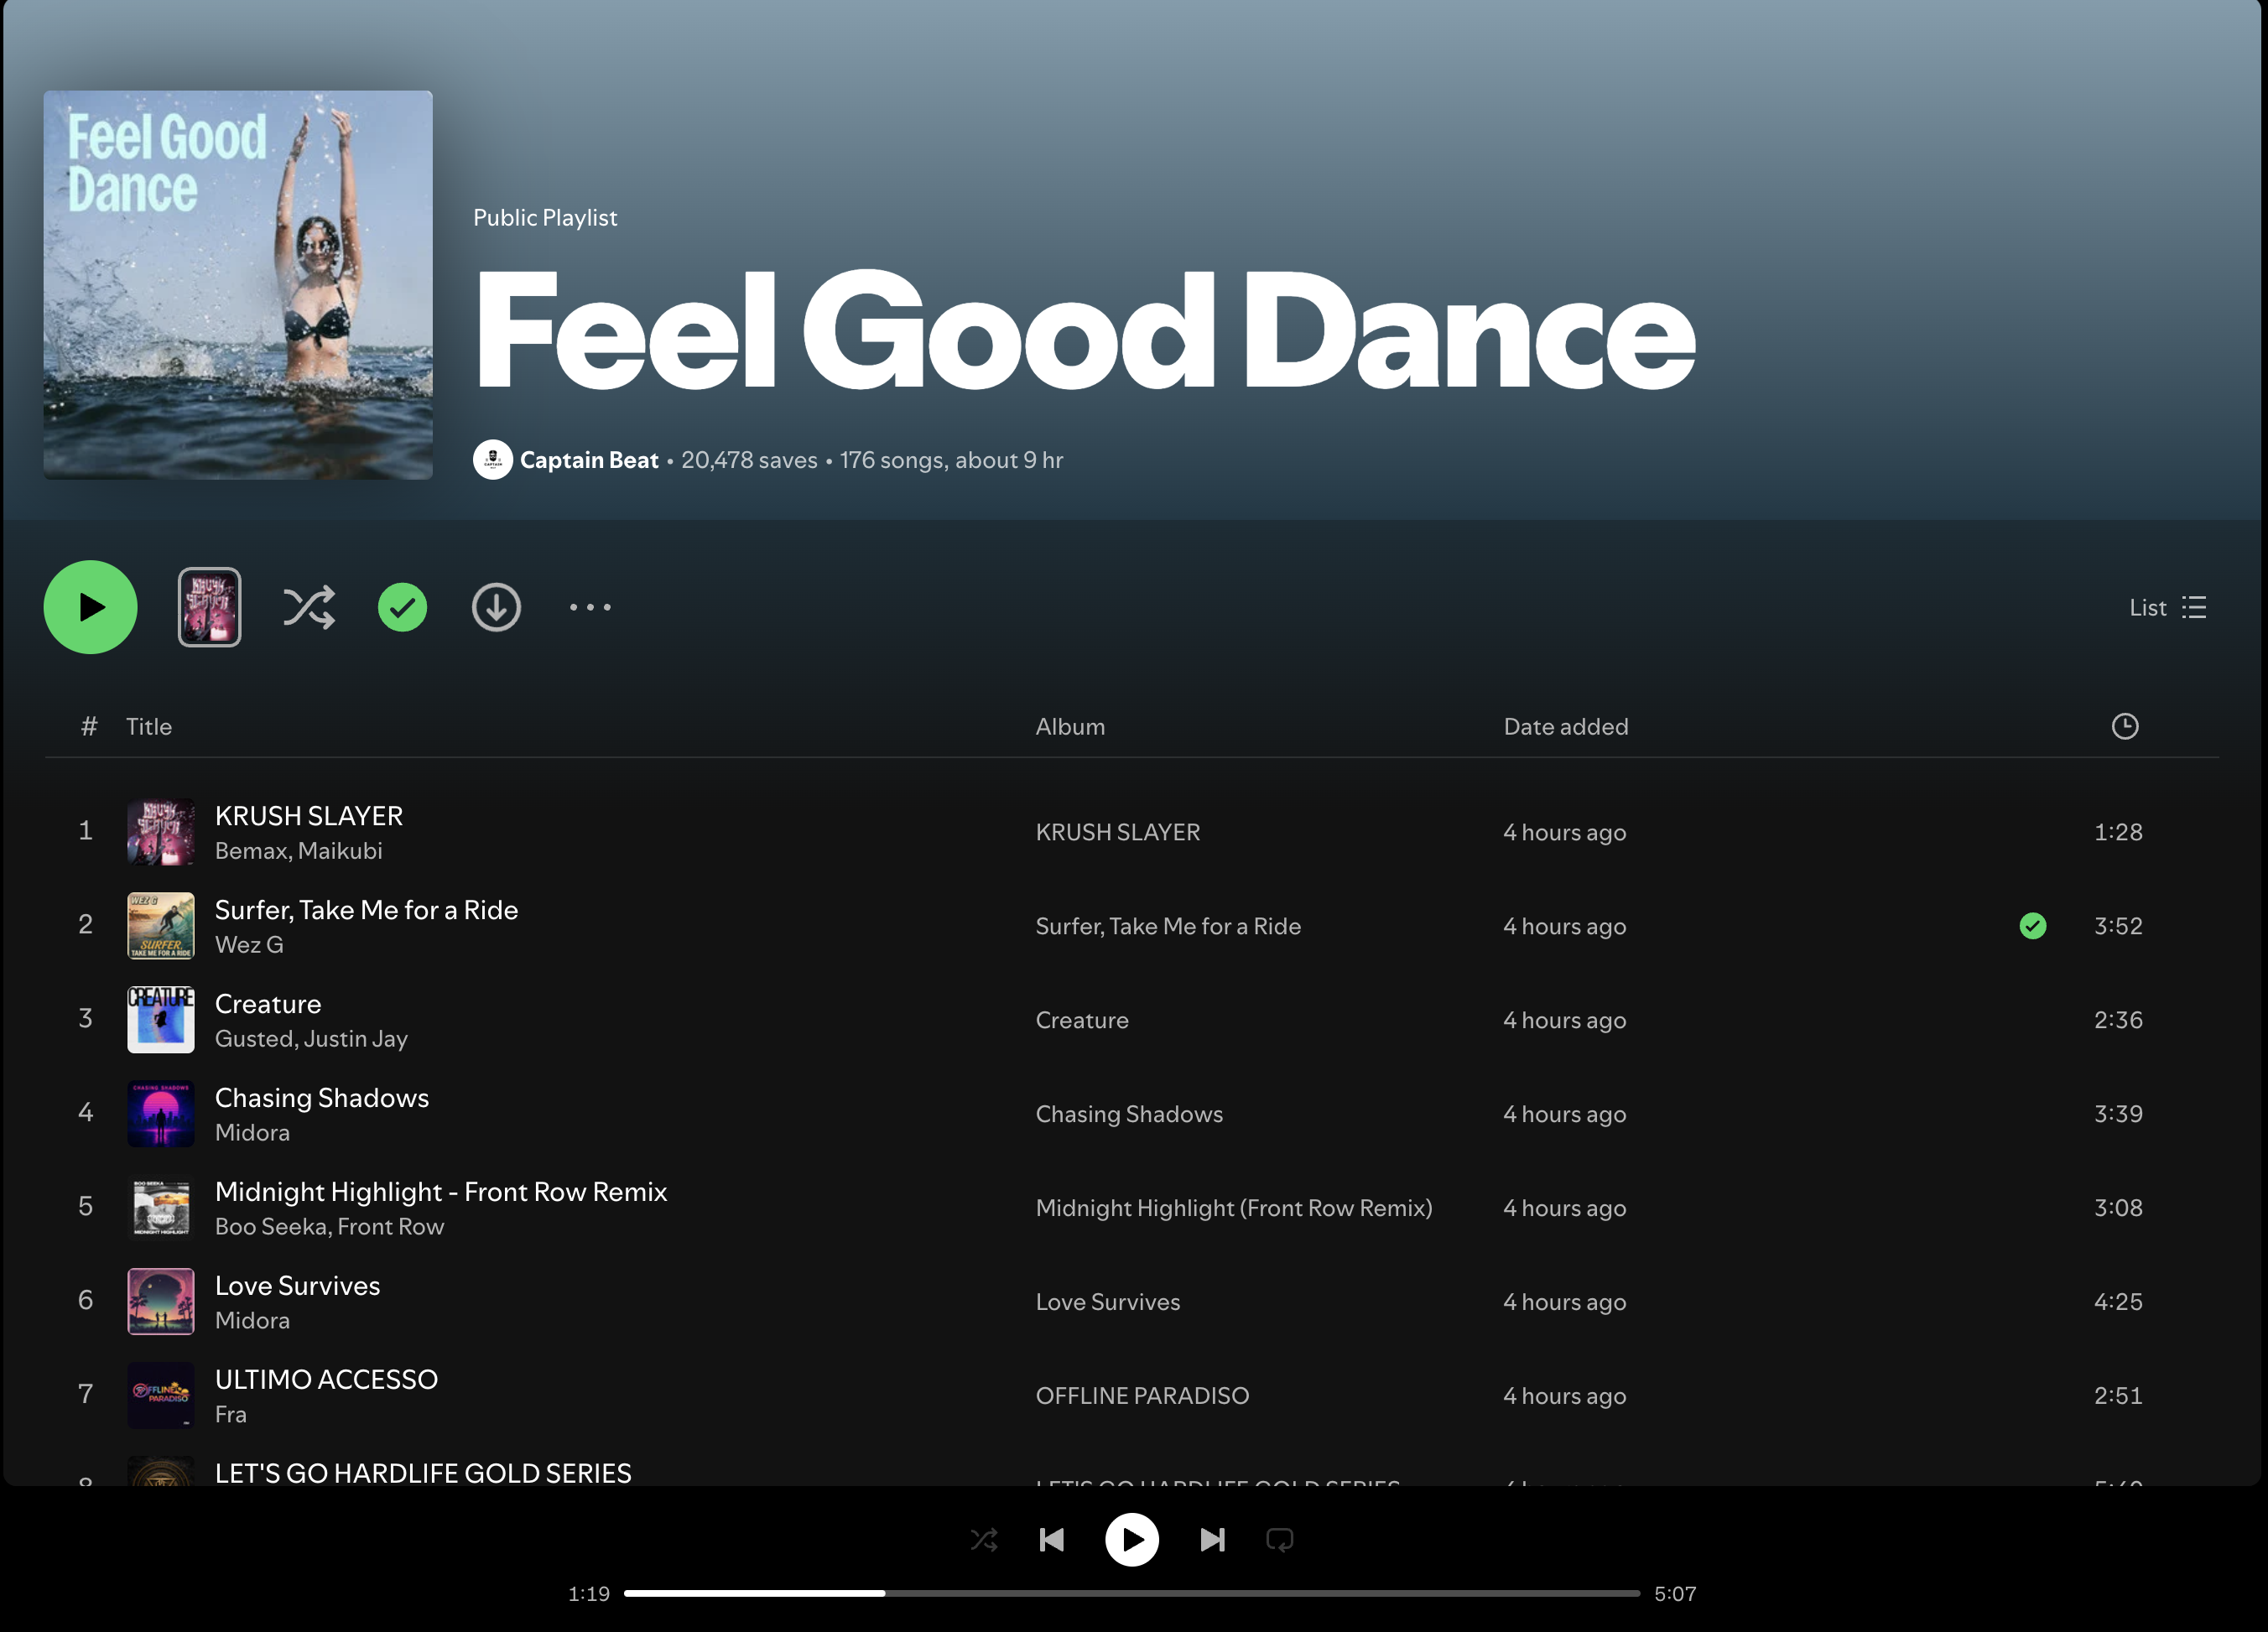The image size is (2268, 1632).
Task: Open artist Fra
Action: tap(231, 1415)
